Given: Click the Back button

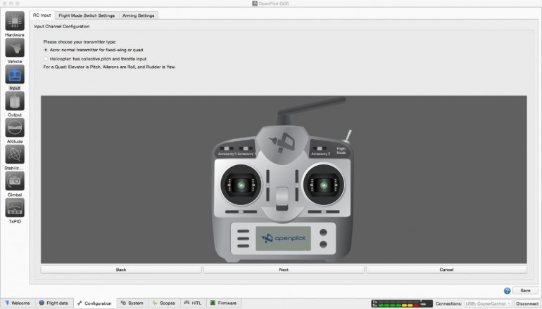Looking at the screenshot, I should [121, 269].
